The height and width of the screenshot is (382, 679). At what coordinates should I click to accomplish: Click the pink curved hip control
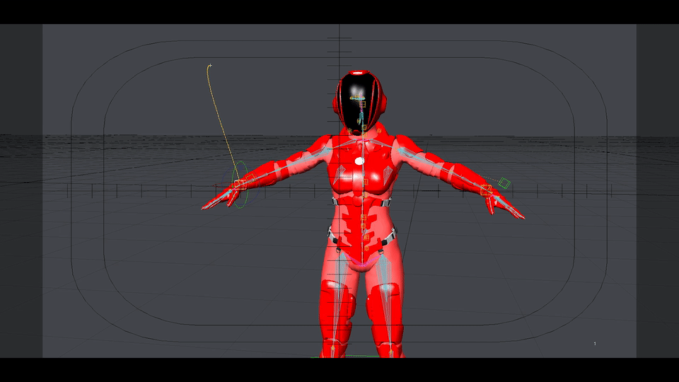coord(364,264)
